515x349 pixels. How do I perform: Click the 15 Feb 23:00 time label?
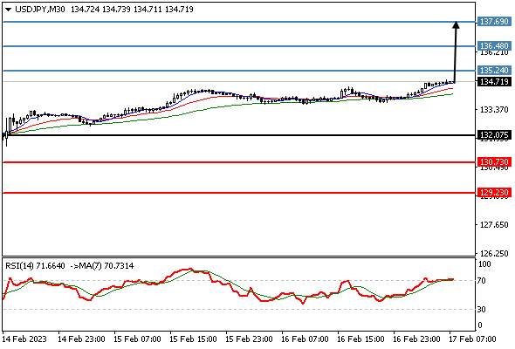249,339
